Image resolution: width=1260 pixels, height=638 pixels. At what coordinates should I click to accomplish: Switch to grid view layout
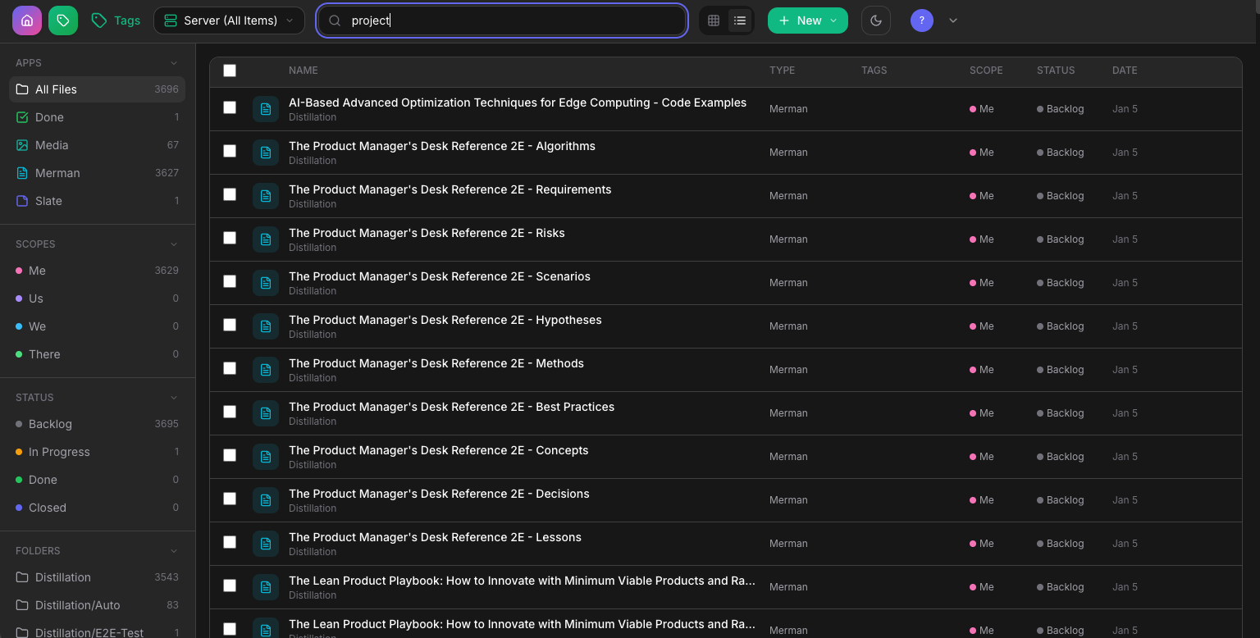(x=714, y=21)
